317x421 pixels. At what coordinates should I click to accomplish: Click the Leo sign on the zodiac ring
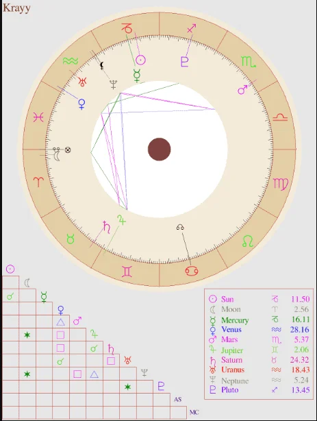point(248,241)
